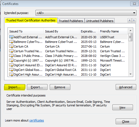
Task: Click the 2027-06-11 expiration date
Action: [x=89, y=46]
